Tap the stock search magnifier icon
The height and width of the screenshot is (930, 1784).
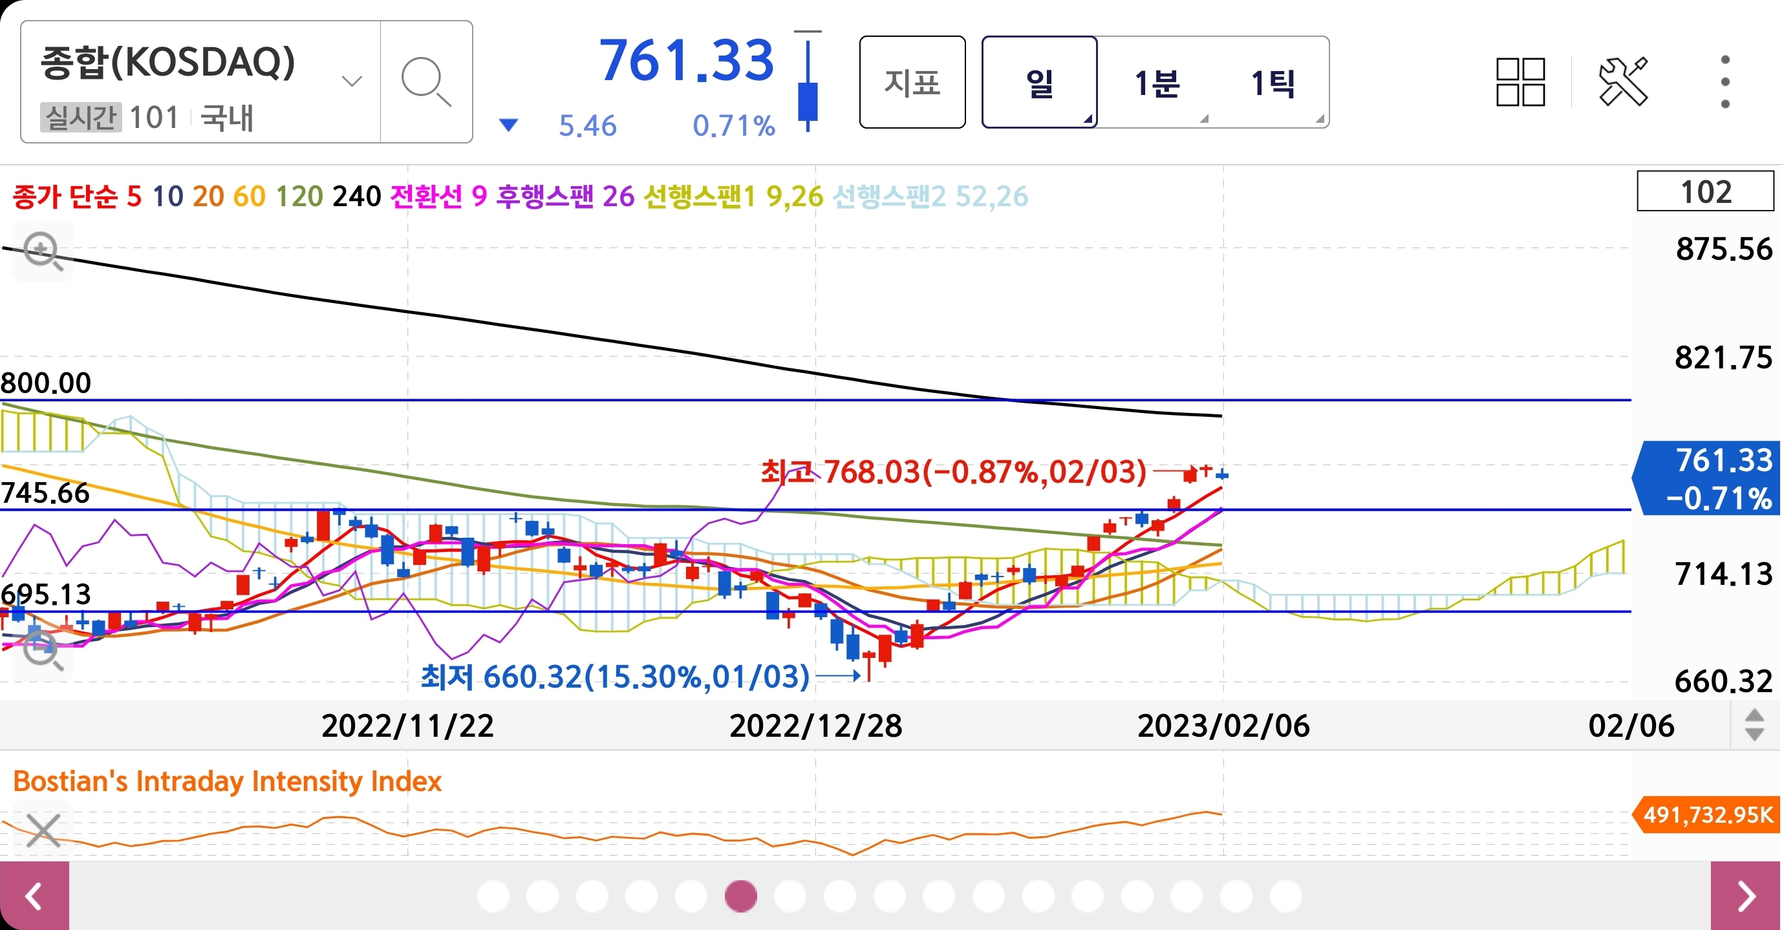pos(425,82)
